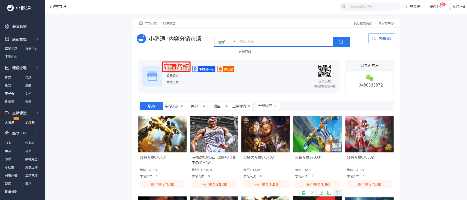
Task: Open 我分销的商品 link
Action: pyautogui.click(x=363, y=23)
